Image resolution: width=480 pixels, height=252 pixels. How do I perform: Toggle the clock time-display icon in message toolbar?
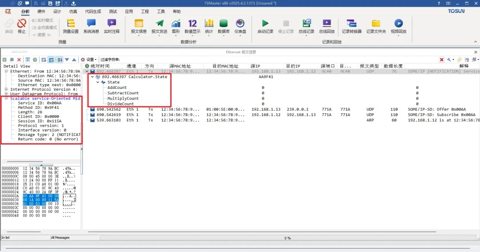coord(35,60)
